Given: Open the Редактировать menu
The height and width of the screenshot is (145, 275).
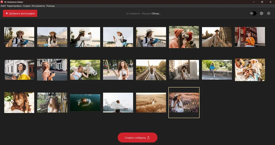Looking at the screenshot, I should pyautogui.click(x=14, y=6).
